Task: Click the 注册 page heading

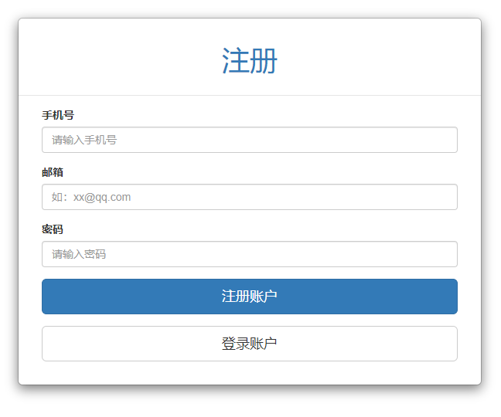Action: coord(250,61)
